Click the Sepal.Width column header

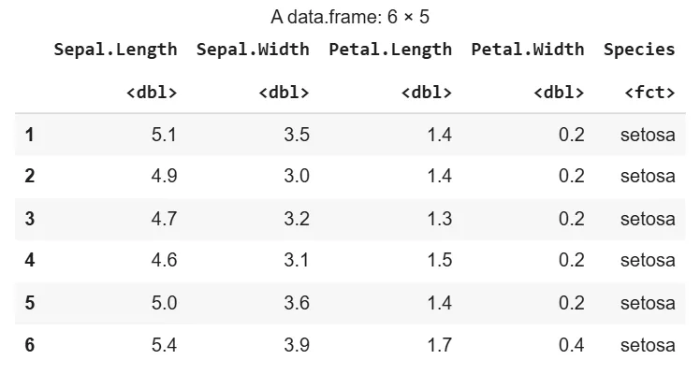point(253,50)
